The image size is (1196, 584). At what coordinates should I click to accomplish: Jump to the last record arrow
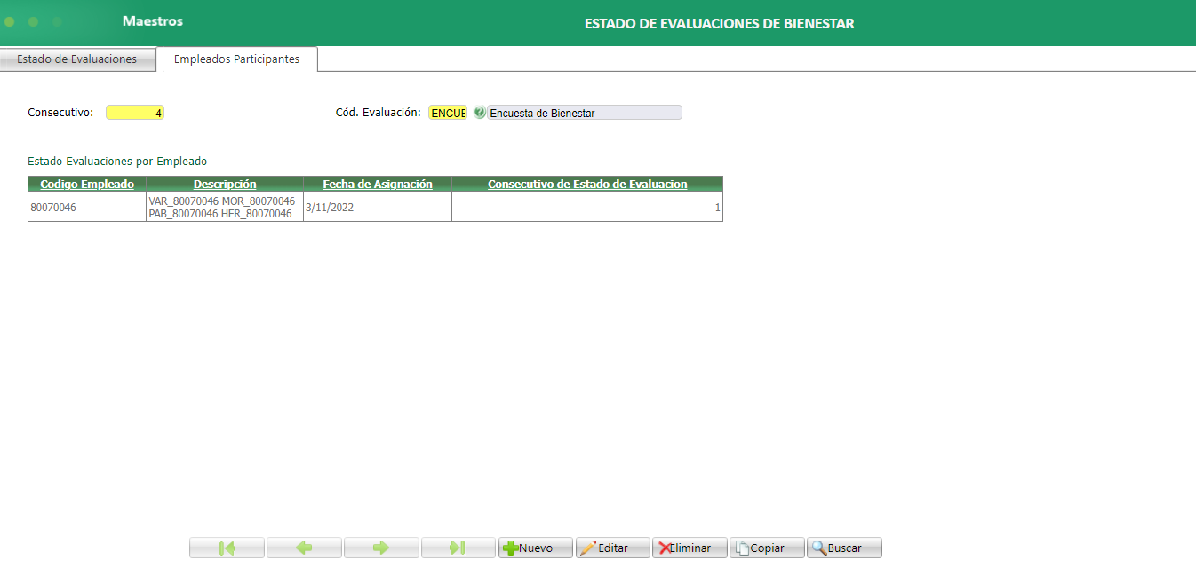pos(458,548)
